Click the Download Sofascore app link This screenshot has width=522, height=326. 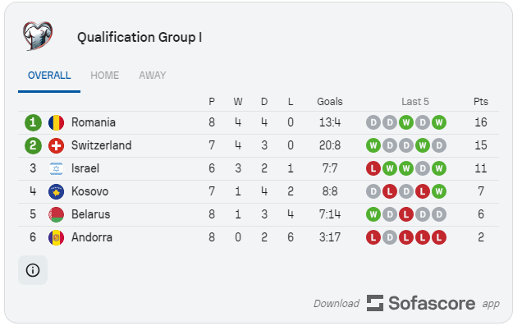click(406, 303)
